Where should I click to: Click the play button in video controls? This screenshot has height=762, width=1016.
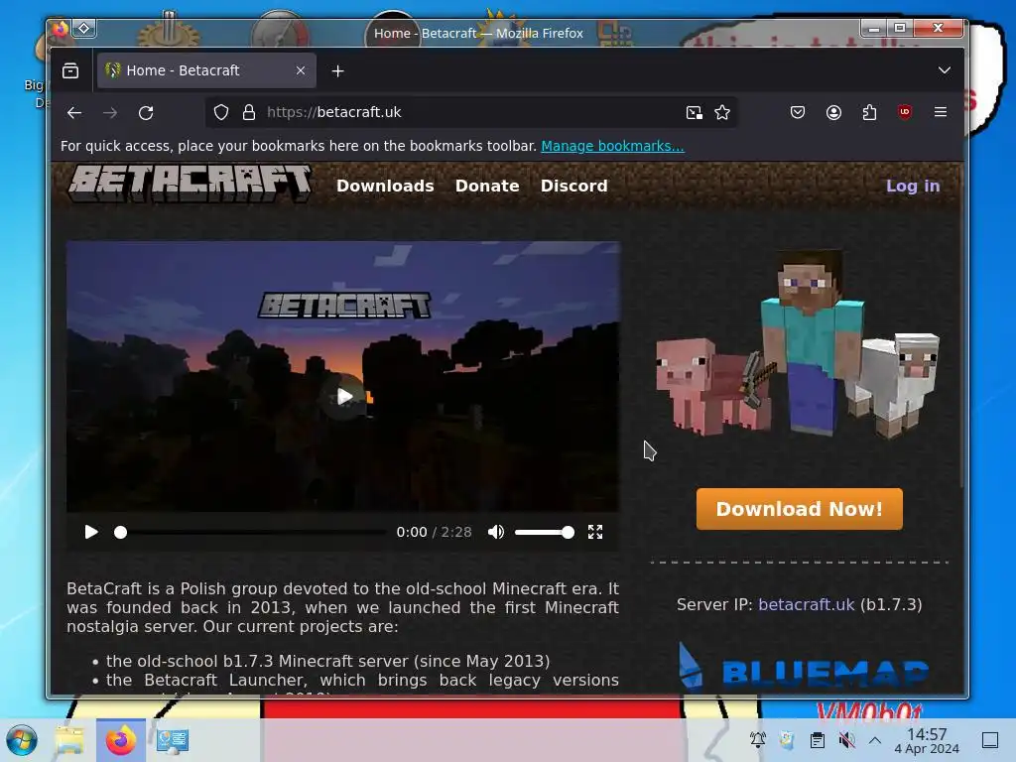[91, 532]
